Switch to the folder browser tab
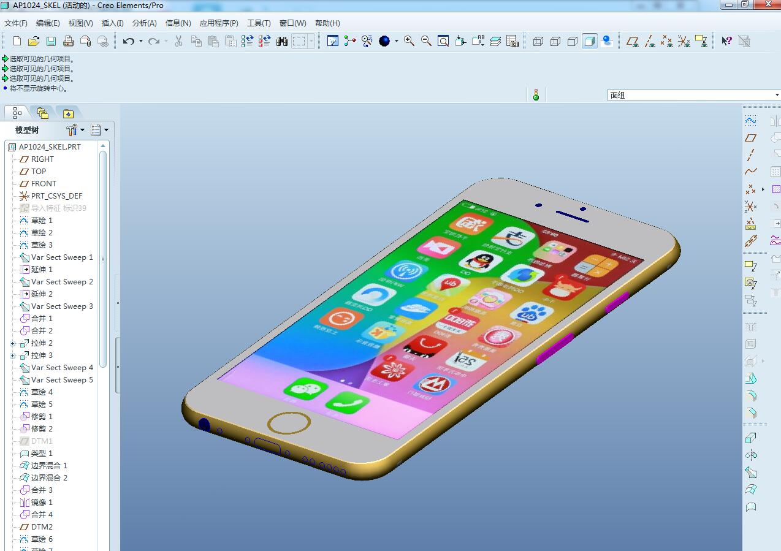This screenshot has height=551, width=781. tap(42, 113)
